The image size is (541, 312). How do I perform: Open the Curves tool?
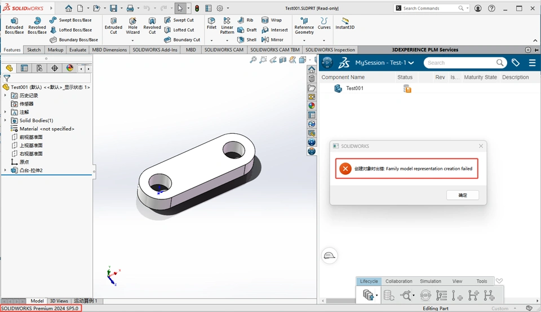point(324,24)
